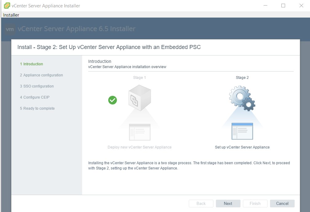Click the two stage process description paragraph

tap(189, 165)
